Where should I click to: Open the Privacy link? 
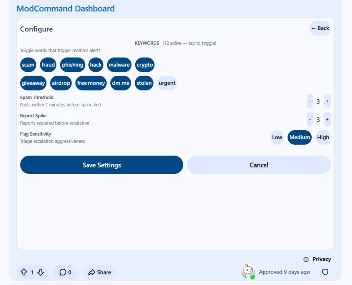coord(322,259)
